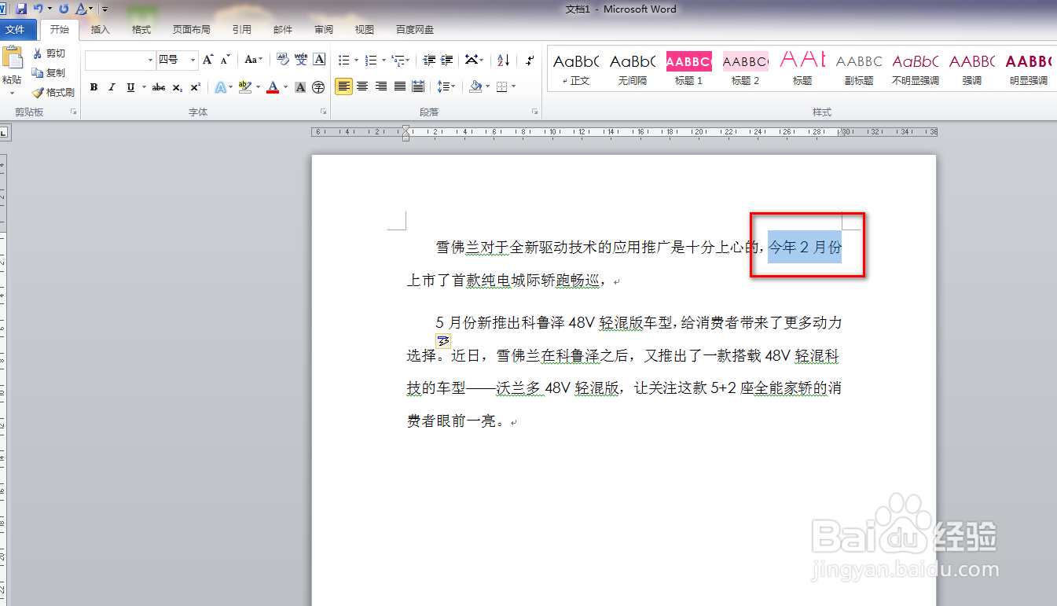Screen dimensions: 1057x606
Task: Undo last action in quick access toolbar
Action: pyautogui.click(x=38, y=9)
